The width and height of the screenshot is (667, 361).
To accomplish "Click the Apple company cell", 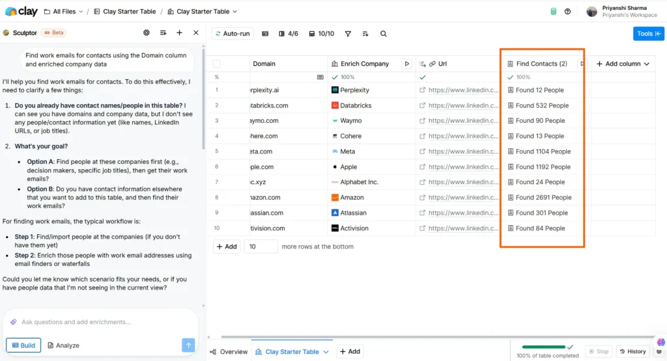I will (371, 167).
